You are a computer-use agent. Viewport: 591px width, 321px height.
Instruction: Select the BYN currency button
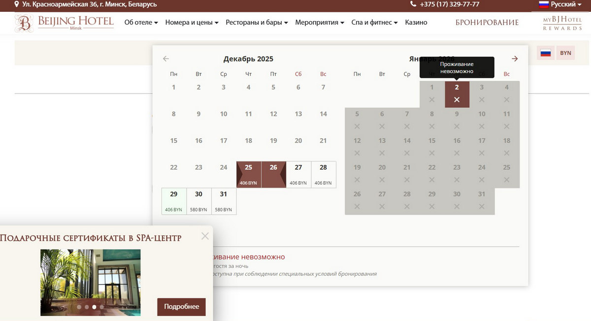565,53
